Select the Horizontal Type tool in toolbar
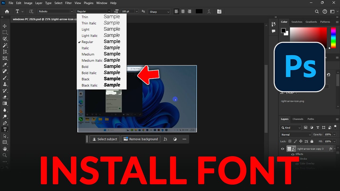Image resolution: width=340 pixels, height=191 pixels. (5, 129)
